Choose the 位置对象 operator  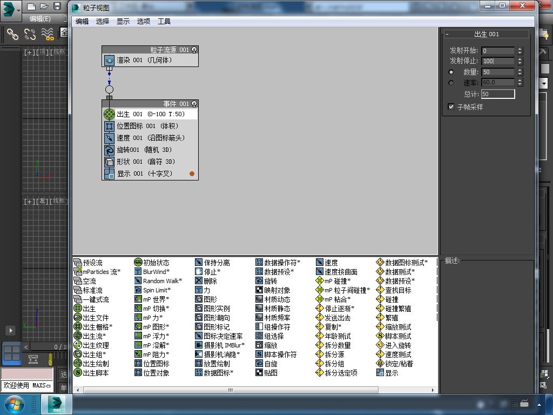tap(152, 373)
